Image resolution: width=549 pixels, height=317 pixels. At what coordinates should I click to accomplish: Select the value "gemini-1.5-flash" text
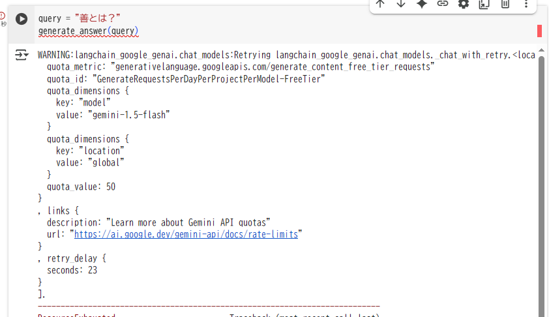(x=129, y=115)
